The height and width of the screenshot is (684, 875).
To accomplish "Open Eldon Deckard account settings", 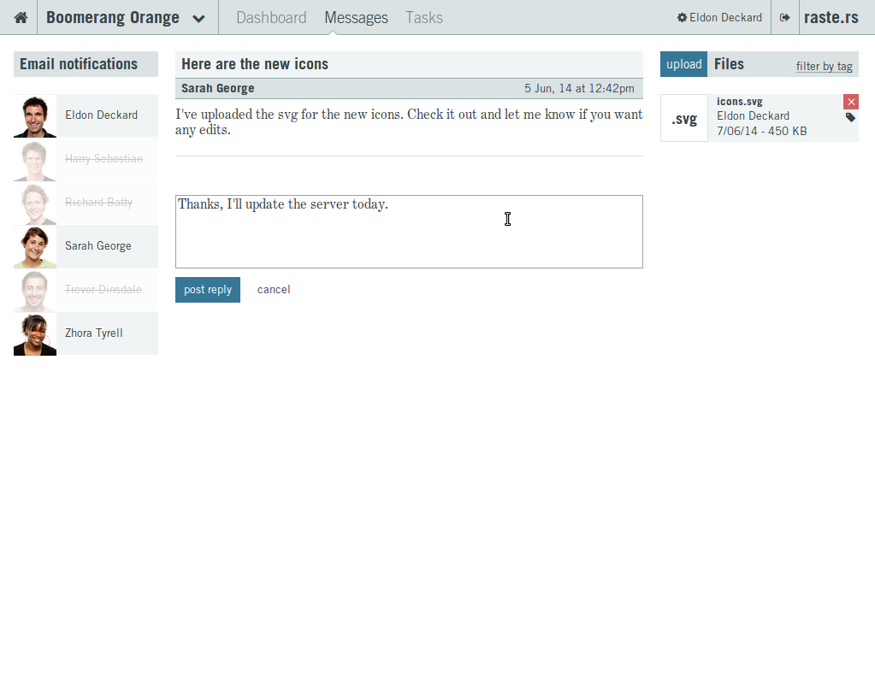I will 719,17.
